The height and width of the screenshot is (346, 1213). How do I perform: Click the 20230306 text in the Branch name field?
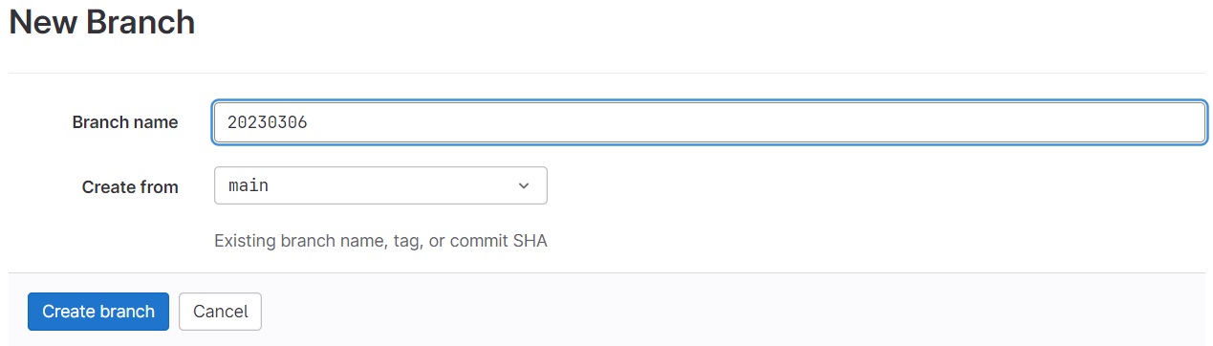268,122
